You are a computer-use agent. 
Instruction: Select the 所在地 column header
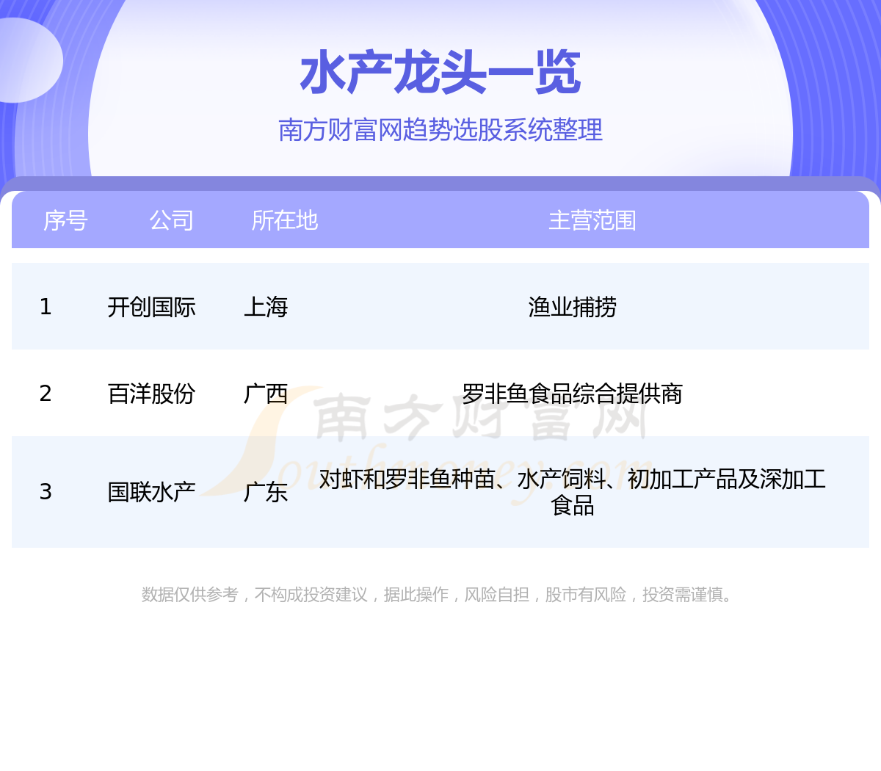click(284, 220)
